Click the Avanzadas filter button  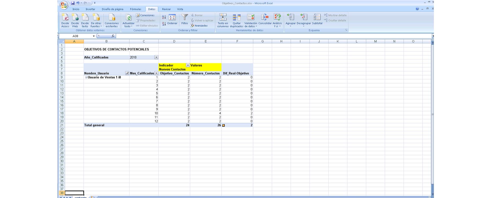tap(199, 26)
